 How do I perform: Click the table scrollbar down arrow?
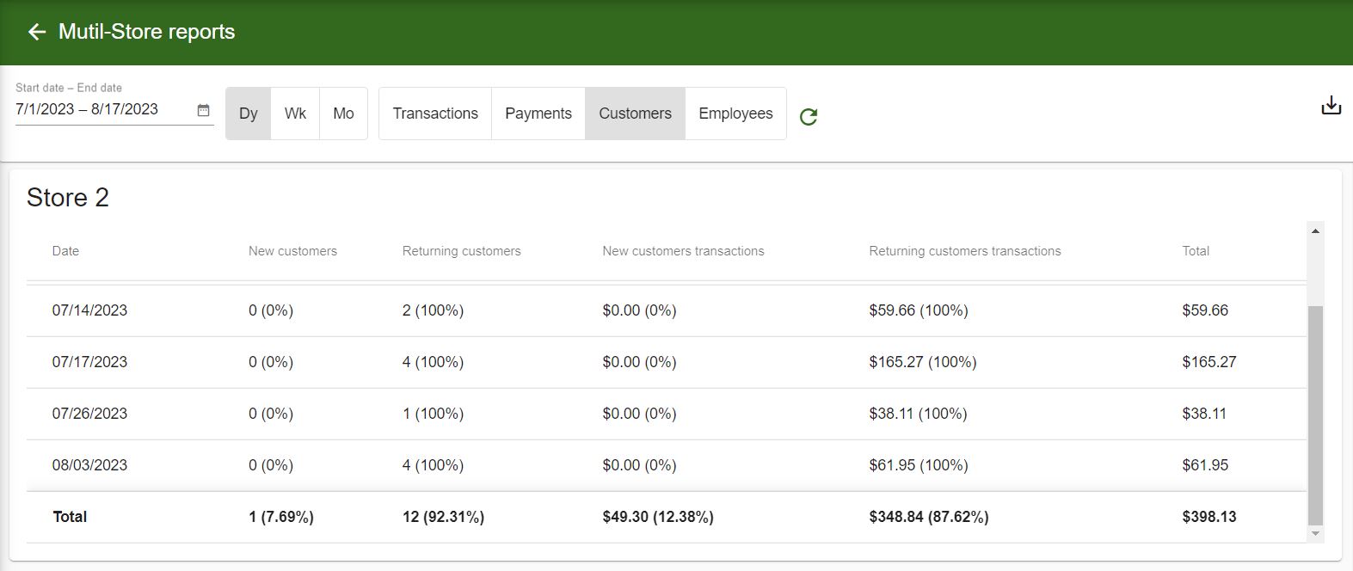[1315, 534]
